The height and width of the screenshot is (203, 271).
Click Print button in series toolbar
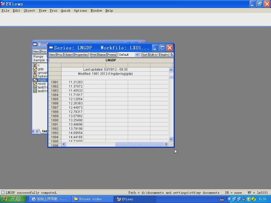point(94,55)
